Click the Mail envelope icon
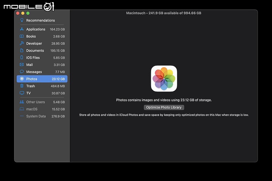 pyautogui.click(x=22, y=65)
